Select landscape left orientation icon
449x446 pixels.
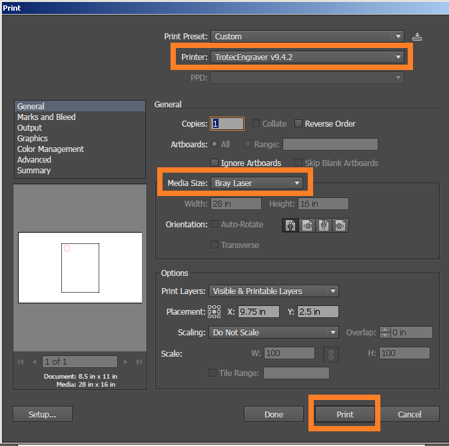click(x=307, y=225)
